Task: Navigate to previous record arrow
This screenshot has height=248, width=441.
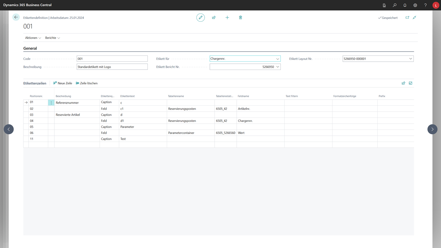Action: (9, 129)
